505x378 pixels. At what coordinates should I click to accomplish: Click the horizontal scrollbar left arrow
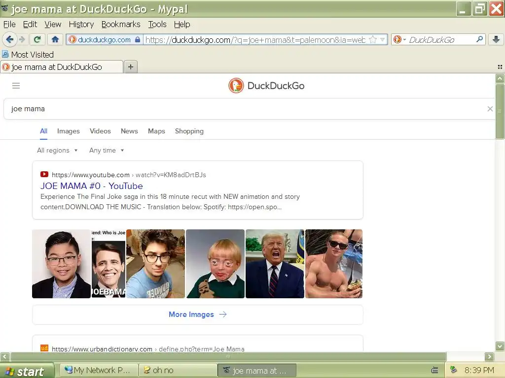[4, 356]
